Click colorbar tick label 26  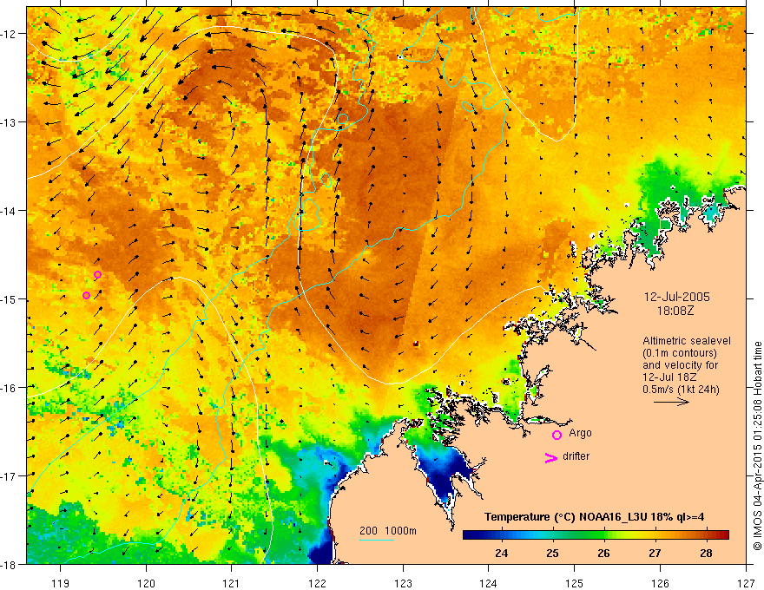click(x=603, y=553)
